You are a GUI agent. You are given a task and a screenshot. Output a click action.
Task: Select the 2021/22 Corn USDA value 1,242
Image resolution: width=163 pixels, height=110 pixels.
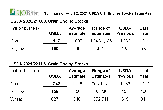[x=55, y=84]
